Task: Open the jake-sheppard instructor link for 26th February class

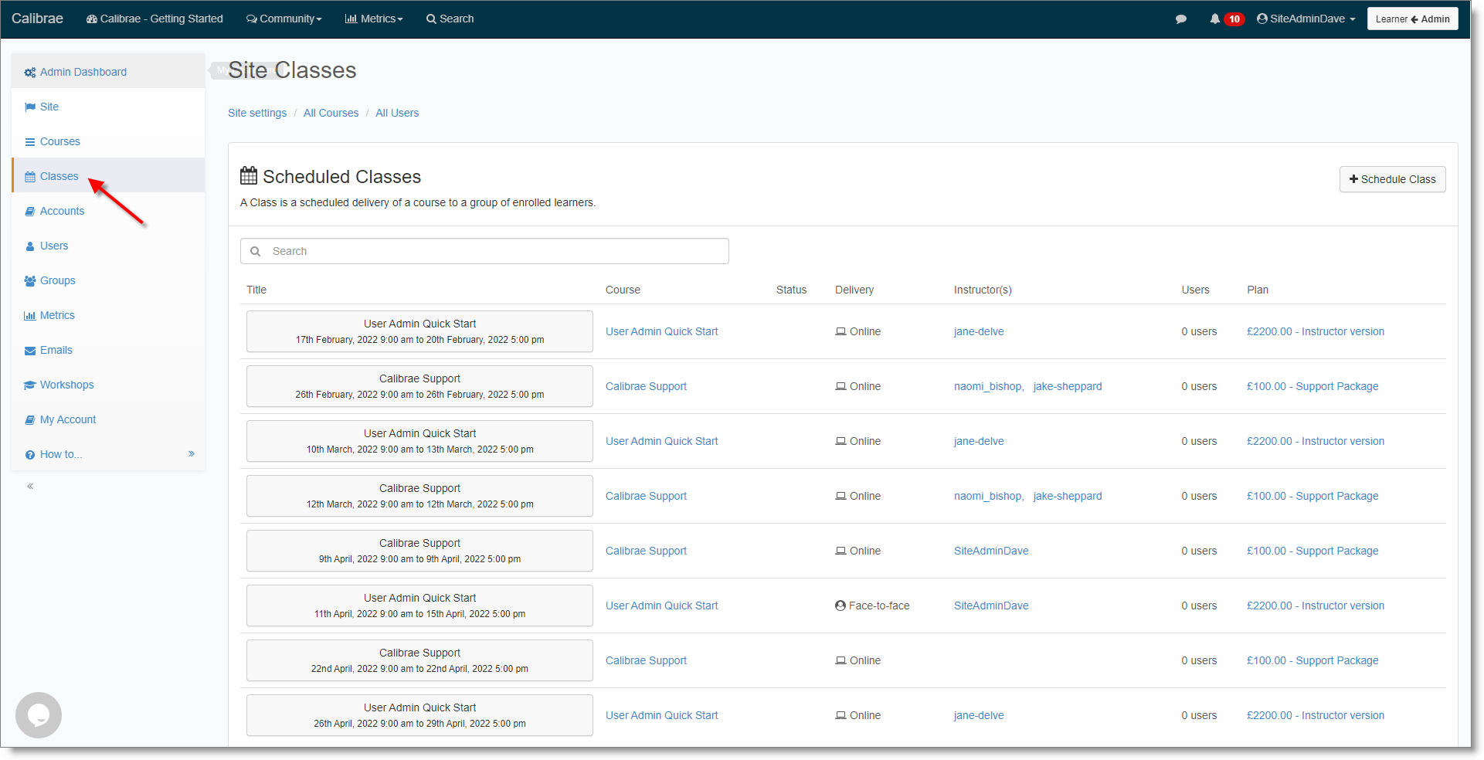Action: (1068, 386)
